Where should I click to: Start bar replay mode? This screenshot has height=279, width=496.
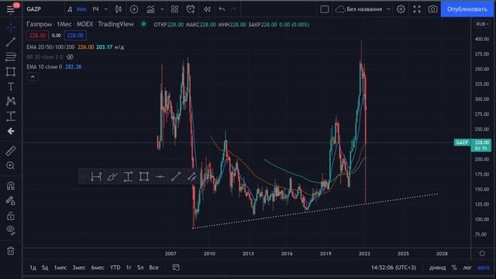click(207, 9)
